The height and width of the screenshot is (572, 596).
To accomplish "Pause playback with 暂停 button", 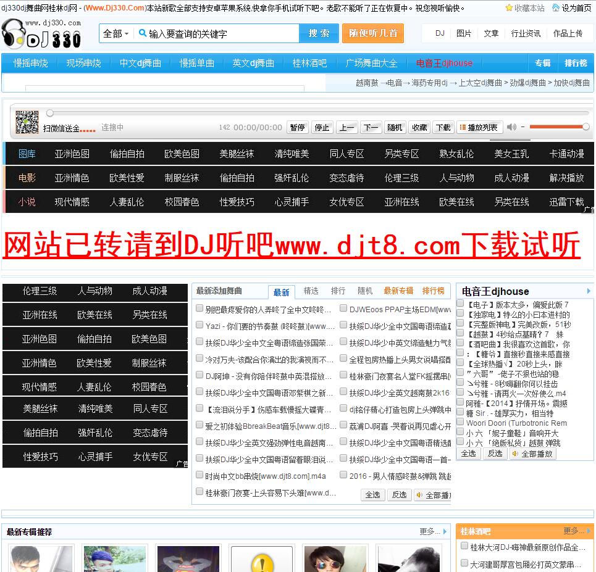I will (297, 127).
